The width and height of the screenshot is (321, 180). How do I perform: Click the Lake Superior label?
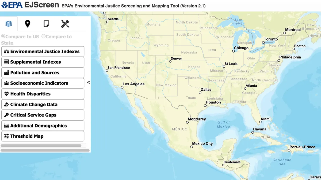(238, 21)
